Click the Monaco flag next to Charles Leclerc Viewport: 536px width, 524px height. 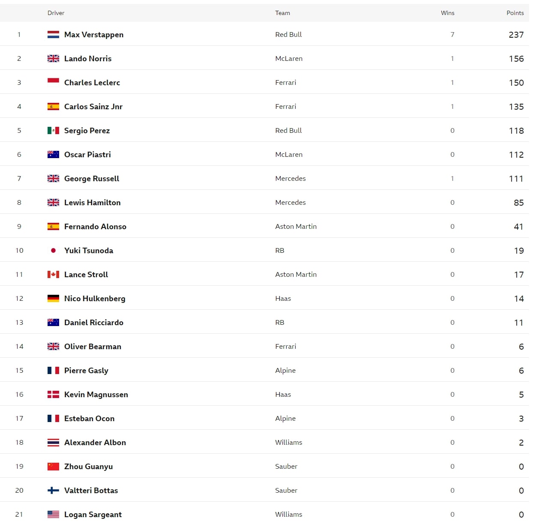pos(53,83)
